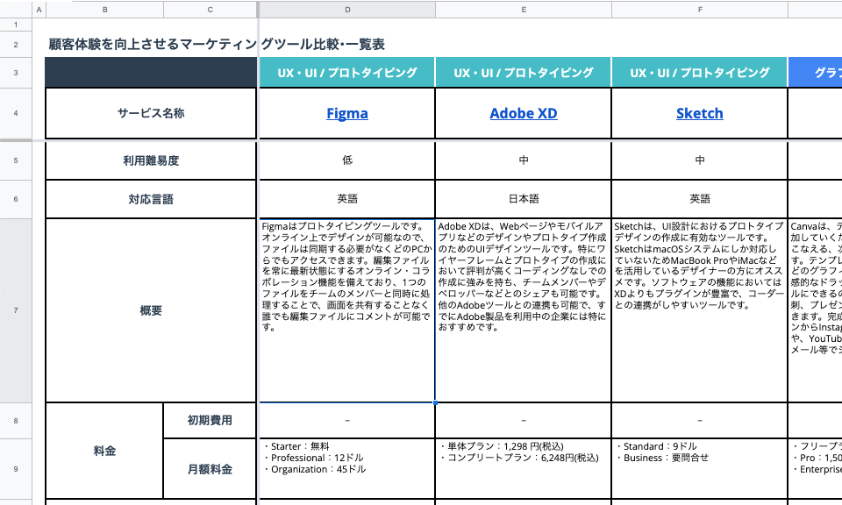This screenshot has width=842, height=505.
Task: Open the Figma hyperlink
Action: pos(346,113)
